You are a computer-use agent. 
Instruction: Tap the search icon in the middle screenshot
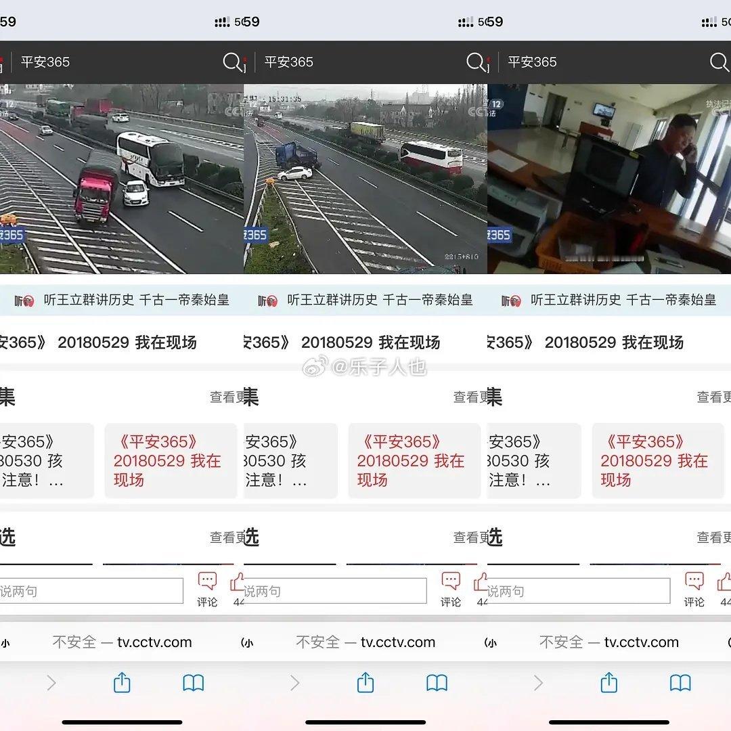coord(476,62)
